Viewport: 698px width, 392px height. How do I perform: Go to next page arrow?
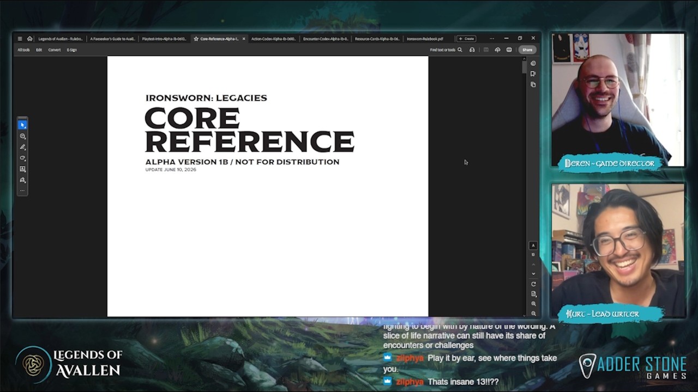click(533, 274)
